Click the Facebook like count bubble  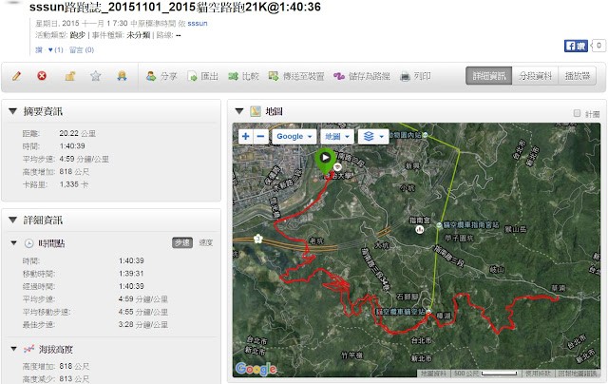pyautogui.click(x=598, y=46)
